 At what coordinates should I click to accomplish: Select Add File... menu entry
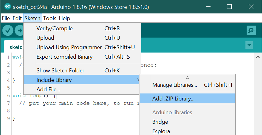click(x=82, y=89)
